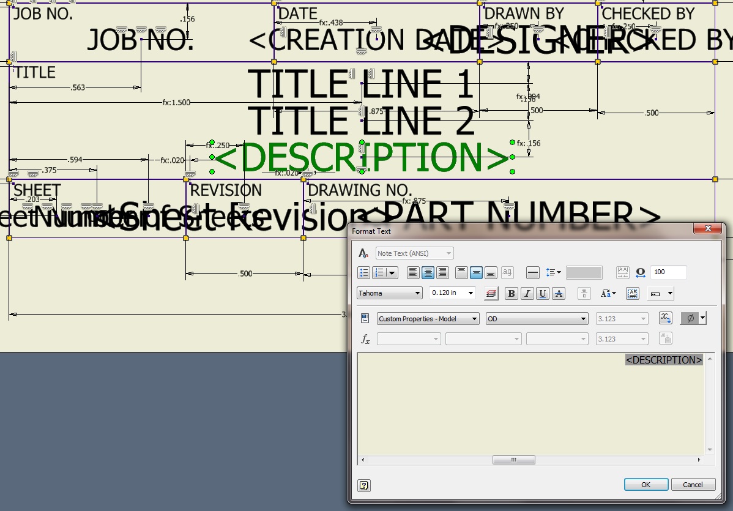Toggle middle vertical alignment
Image resolution: width=733 pixels, height=511 pixels.
pos(476,272)
